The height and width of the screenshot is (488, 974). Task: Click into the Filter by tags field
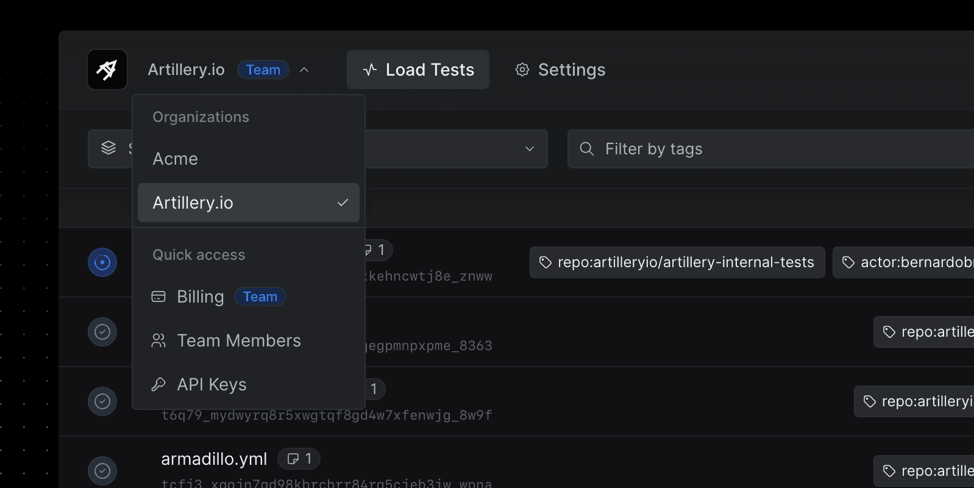click(770, 149)
